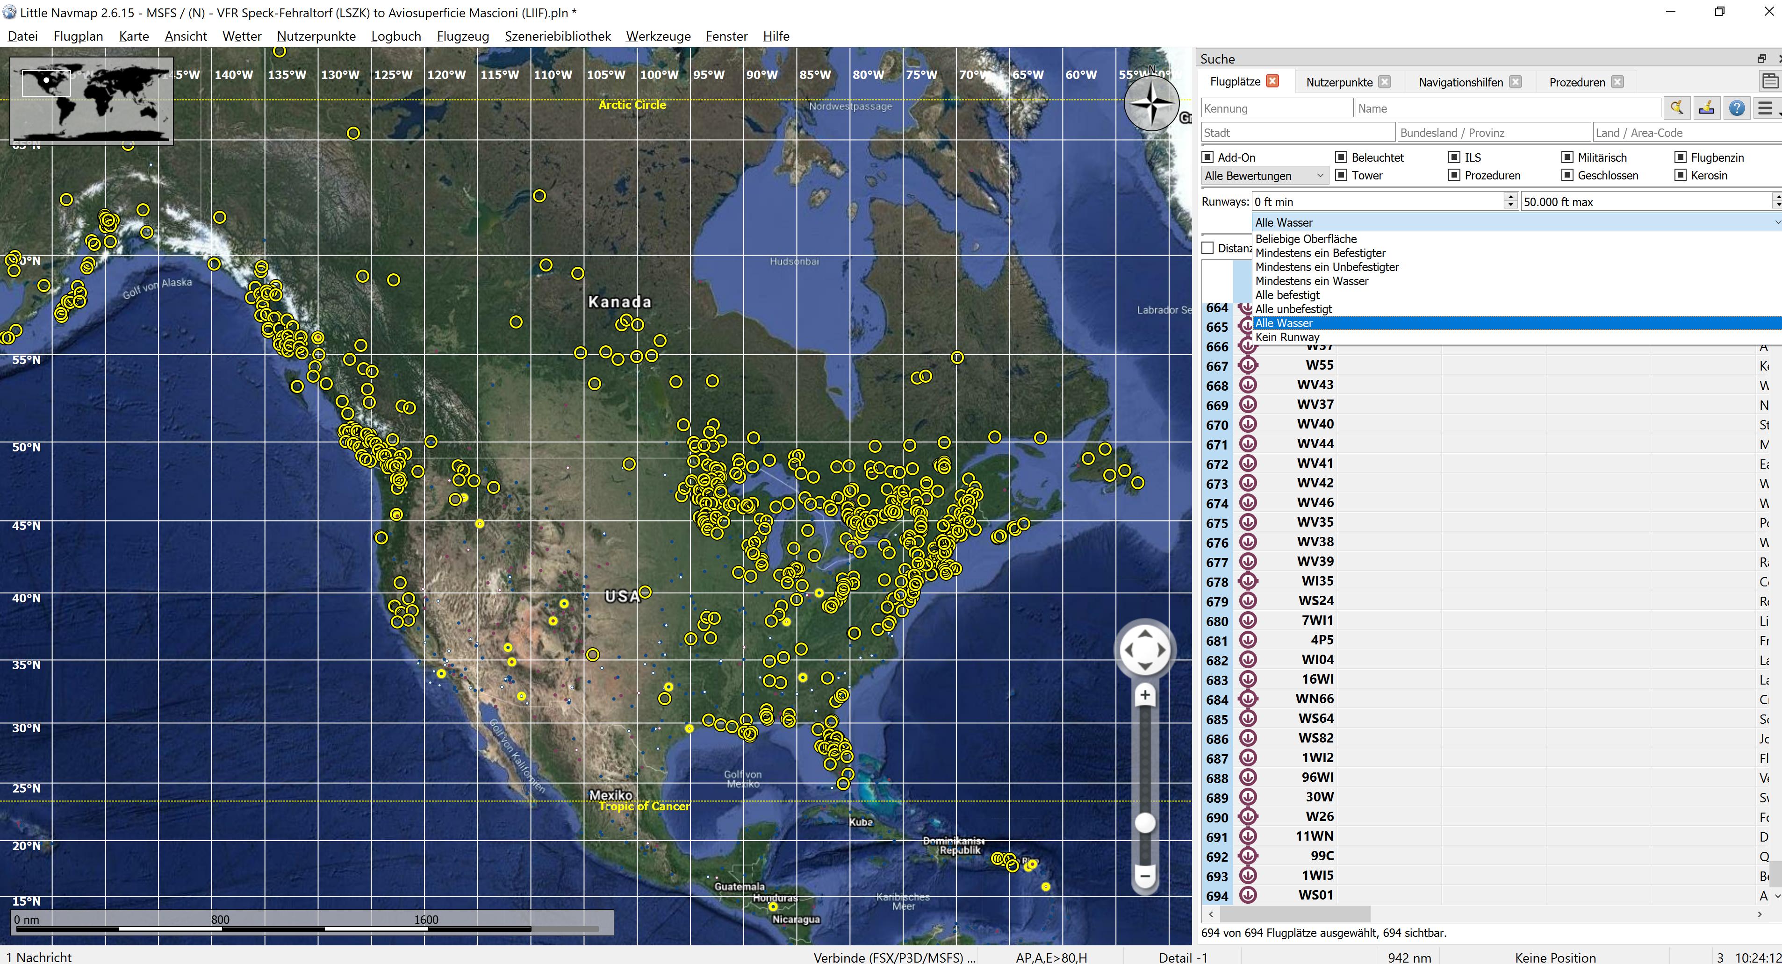Image resolution: width=1782 pixels, height=964 pixels.
Task: Click the zoom slider handle on map
Action: 1145,823
